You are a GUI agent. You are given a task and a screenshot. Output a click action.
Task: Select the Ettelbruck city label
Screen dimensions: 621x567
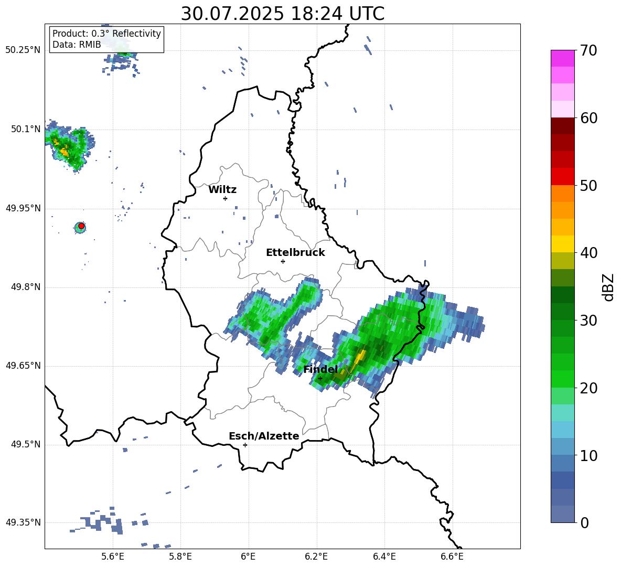[295, 253]
